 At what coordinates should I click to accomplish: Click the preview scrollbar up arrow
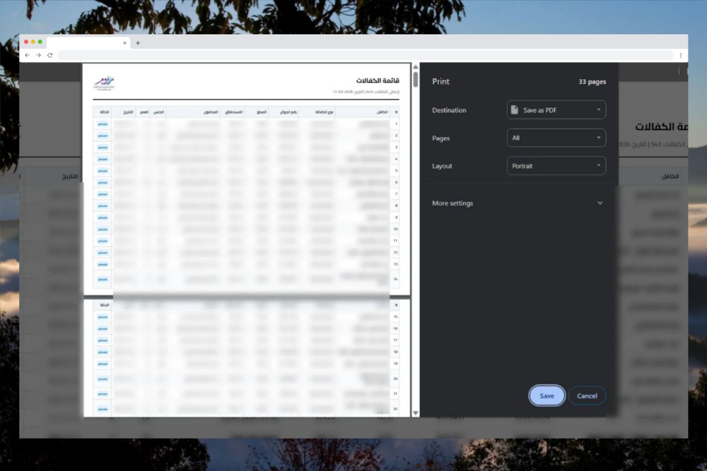tap(415, 67)
